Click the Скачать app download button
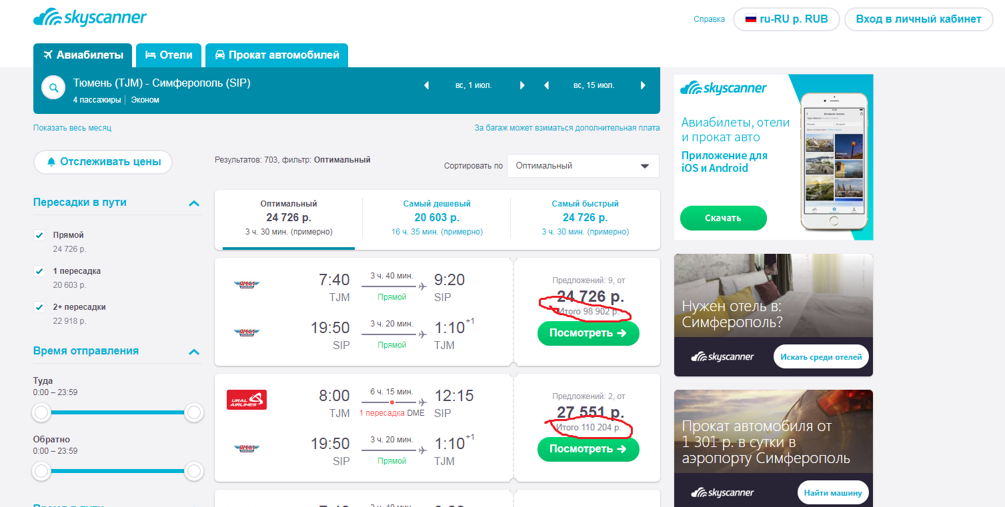Viewport: 1005px width, 507px height. (x=724, y=218)
